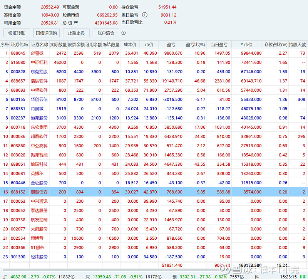Open 国债逆回购 button
This screenshot has width=308, height=279.
(x=46, y=33)
